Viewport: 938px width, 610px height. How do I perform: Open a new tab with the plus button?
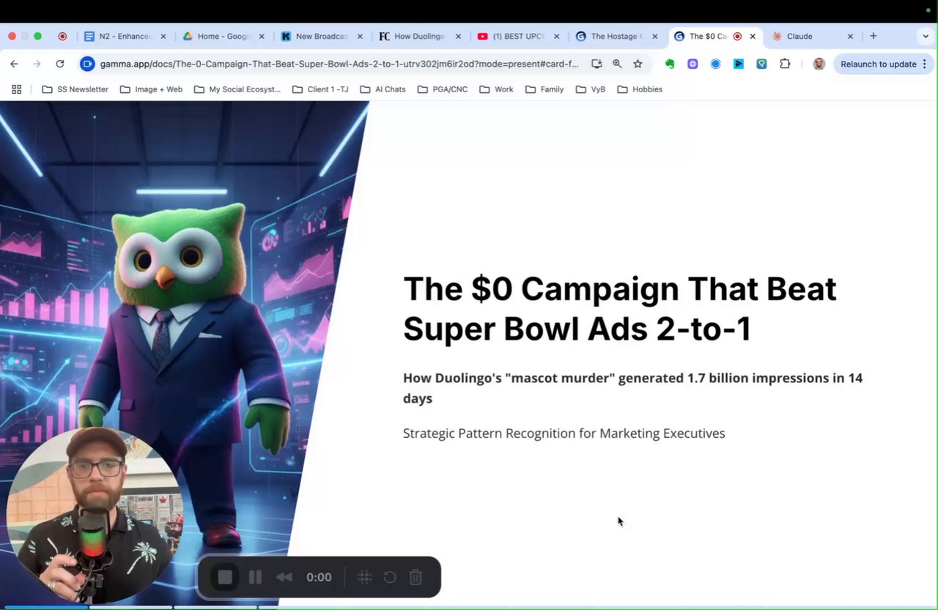(x=873, y=36)
